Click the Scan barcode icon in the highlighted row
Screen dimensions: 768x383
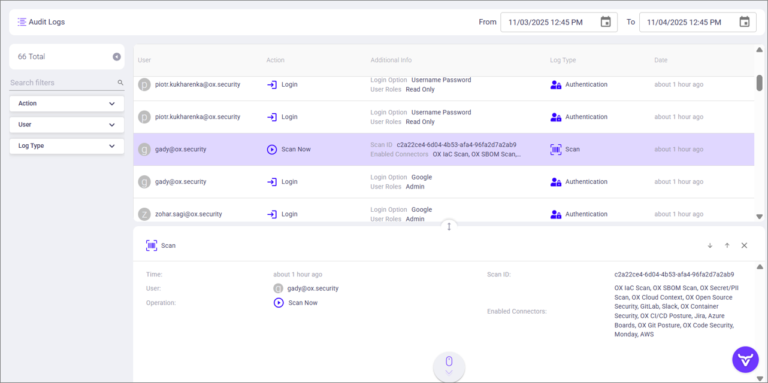point(556,150)
